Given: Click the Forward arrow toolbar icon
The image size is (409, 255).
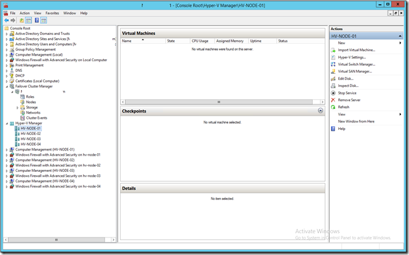Looking at the screenshot, I should pos(13,21).
